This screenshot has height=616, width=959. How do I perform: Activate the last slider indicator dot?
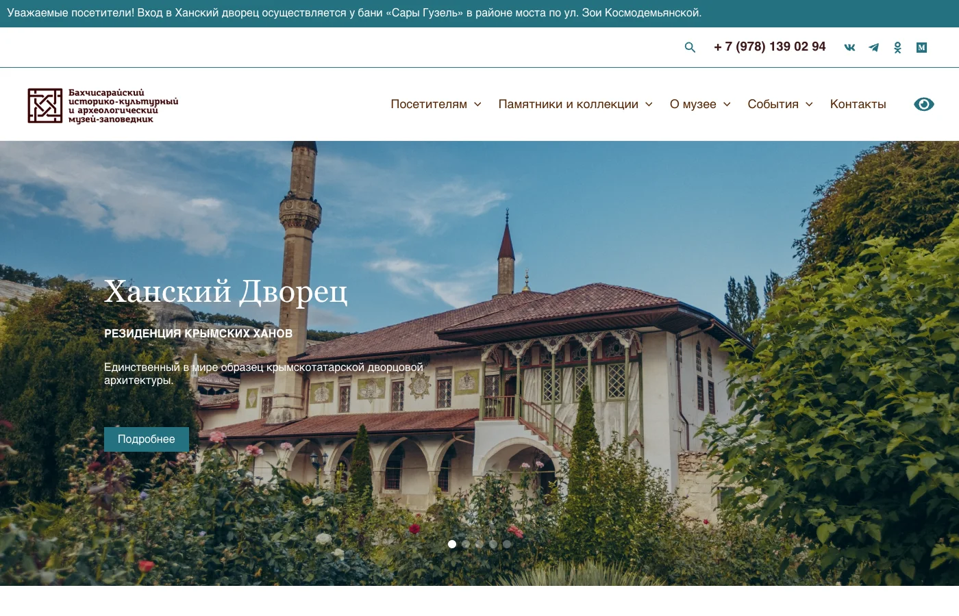click(507, 544)
